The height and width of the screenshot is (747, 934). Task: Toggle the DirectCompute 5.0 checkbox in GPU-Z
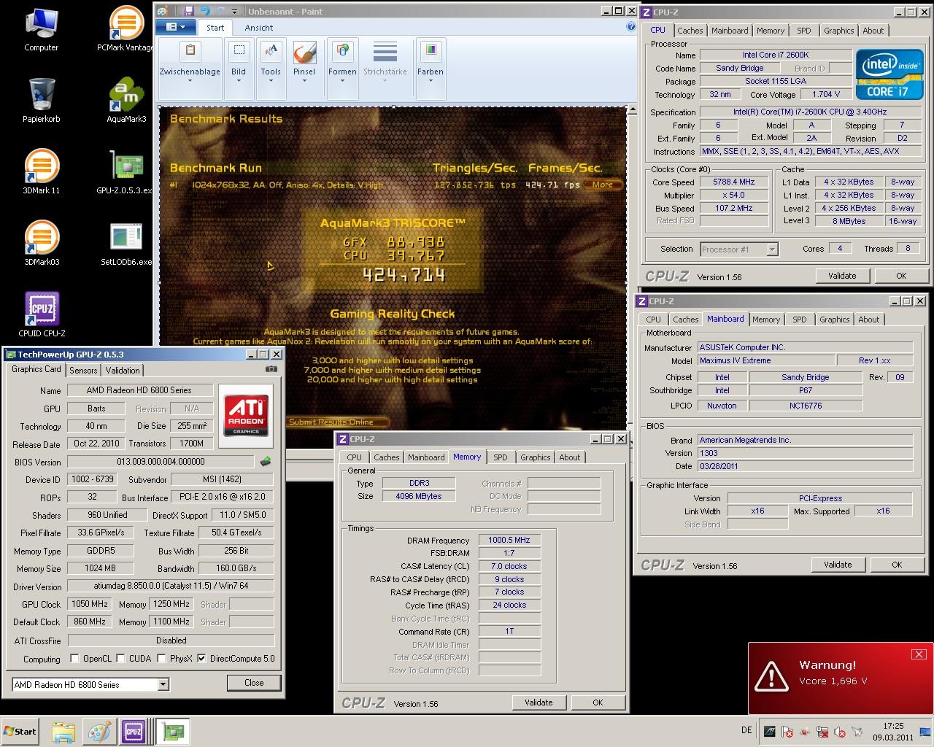tap(202, 658)
